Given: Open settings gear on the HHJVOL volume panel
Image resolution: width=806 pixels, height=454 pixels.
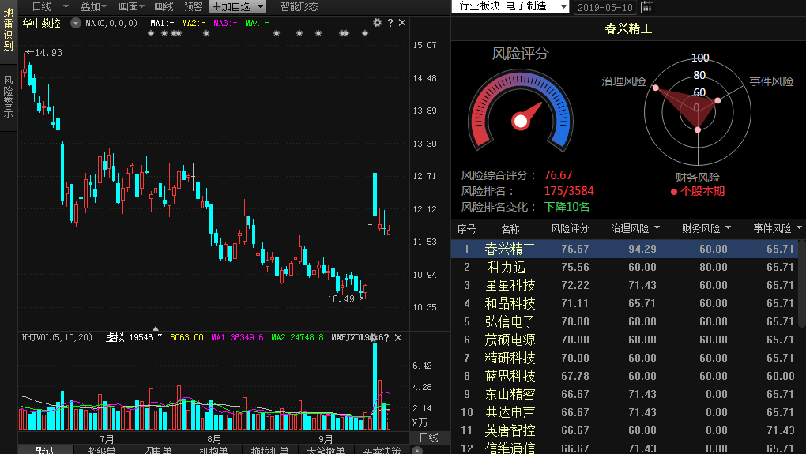Looking at the screenshot, I should pos(374,338).
